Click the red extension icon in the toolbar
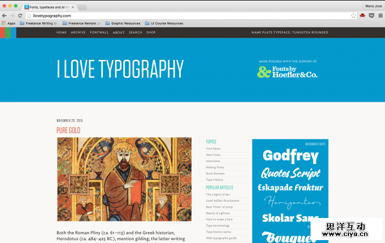This screenshot has height=243, width=385. pos(362,16)
